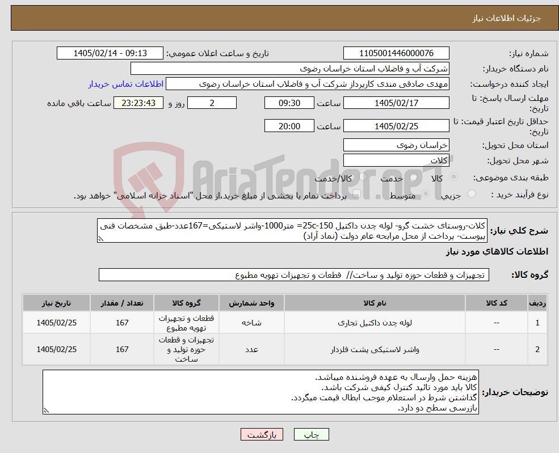Click the تاریخ نیاز column header

(x=56, y=303)
